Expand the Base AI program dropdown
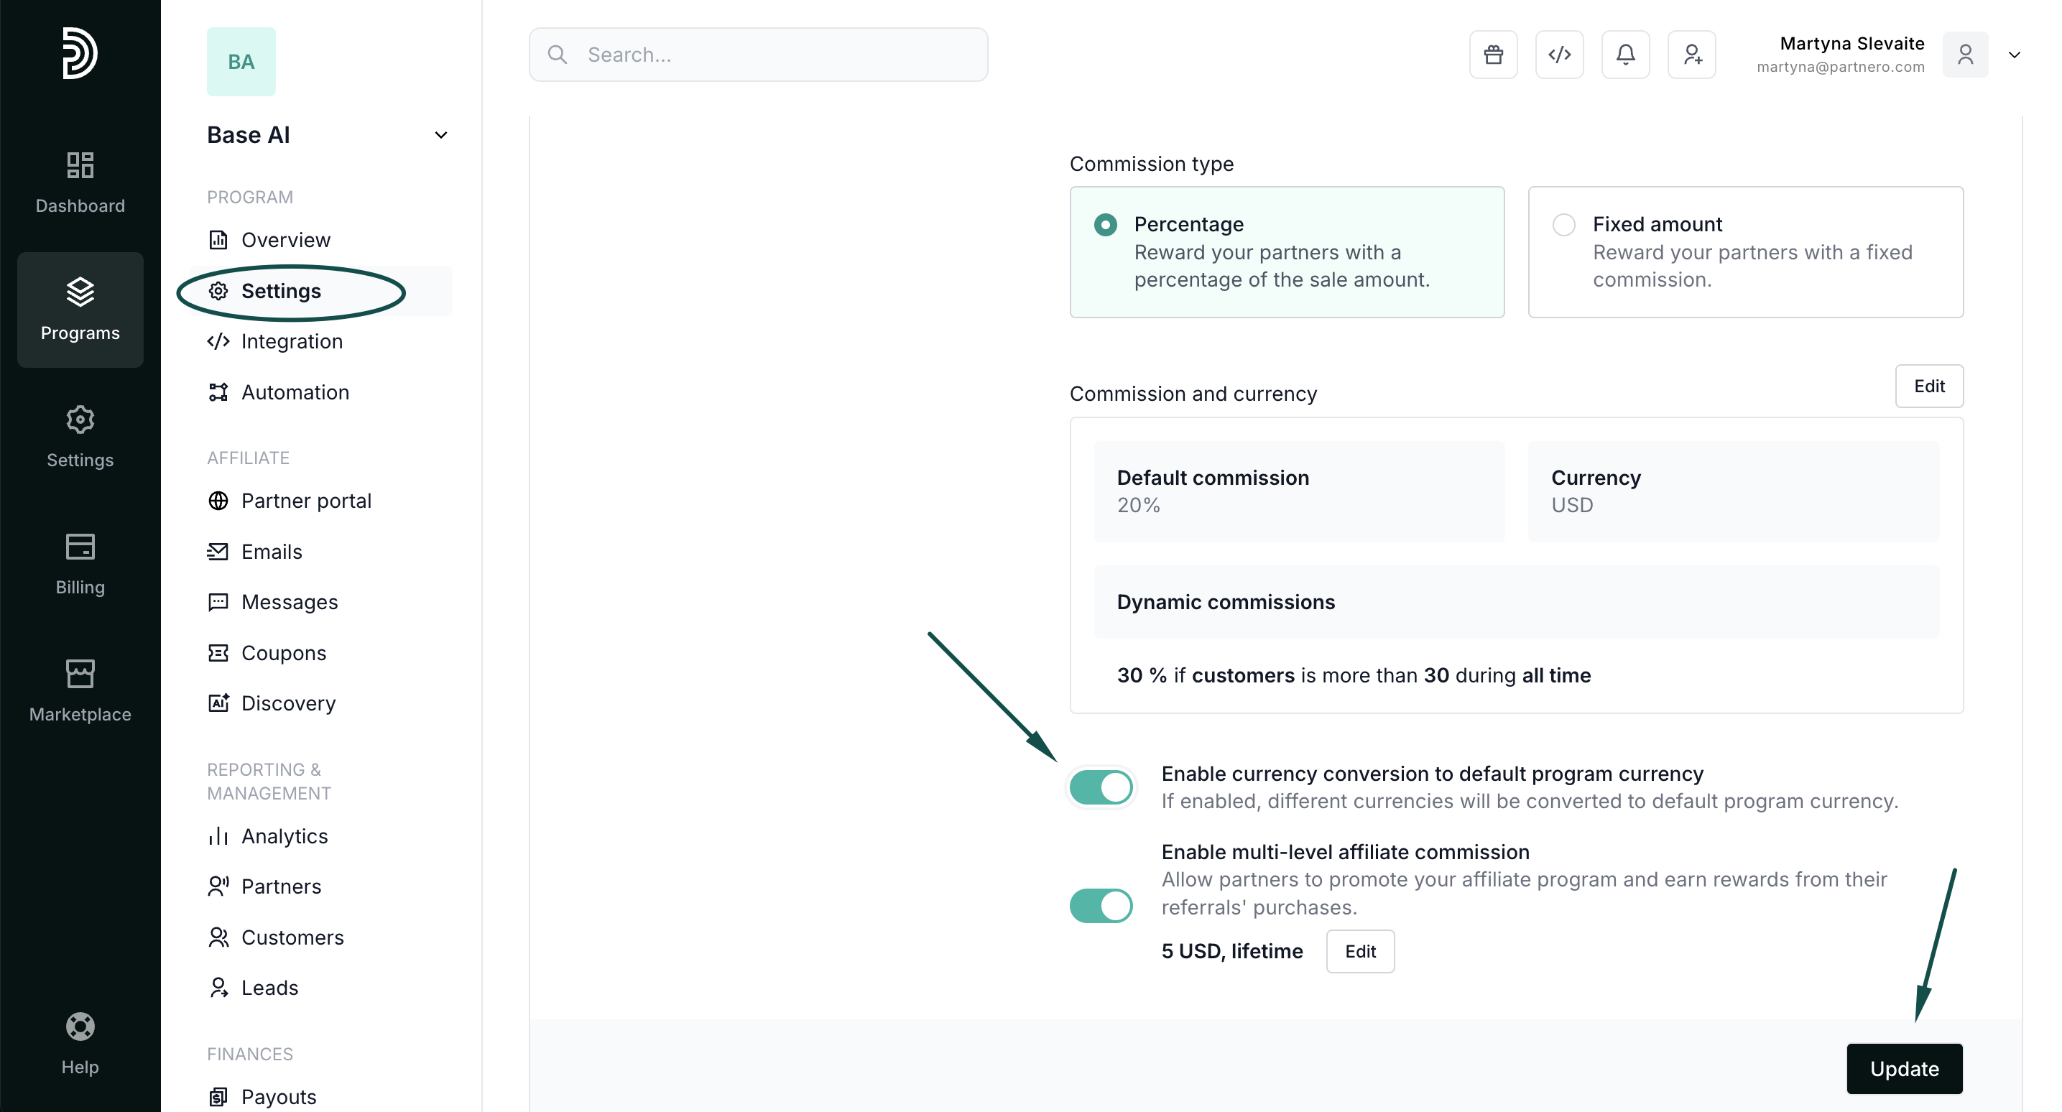2062x1112 pixels. point(440,135)
